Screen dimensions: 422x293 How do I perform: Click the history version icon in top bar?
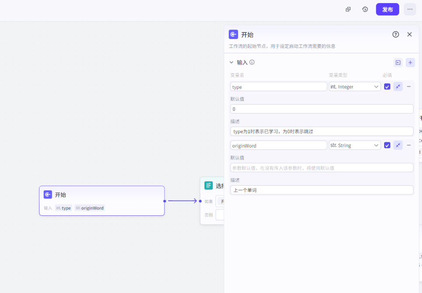pyautogui.click(x=365, y=9)
